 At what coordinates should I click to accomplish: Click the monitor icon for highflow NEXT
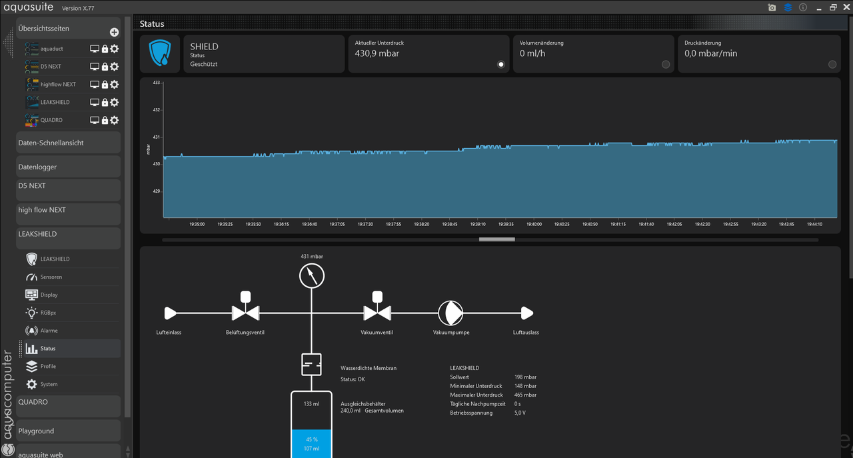tap(95, 85)
